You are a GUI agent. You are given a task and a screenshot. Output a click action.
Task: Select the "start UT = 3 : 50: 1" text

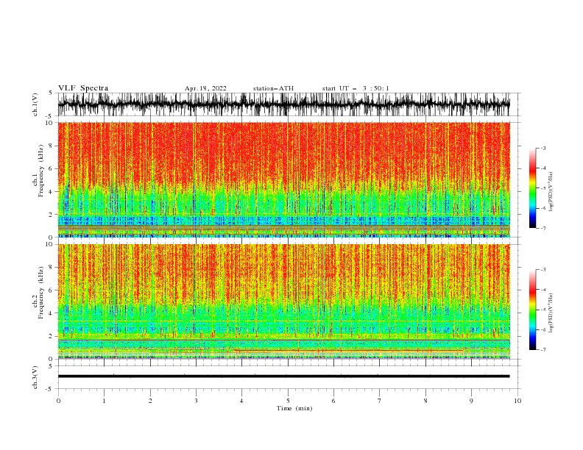pyautogui.click(x=355, y=88)
